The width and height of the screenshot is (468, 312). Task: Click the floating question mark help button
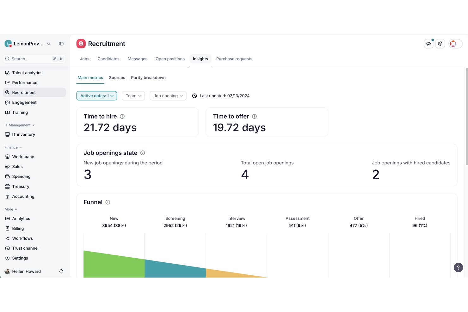458,267
